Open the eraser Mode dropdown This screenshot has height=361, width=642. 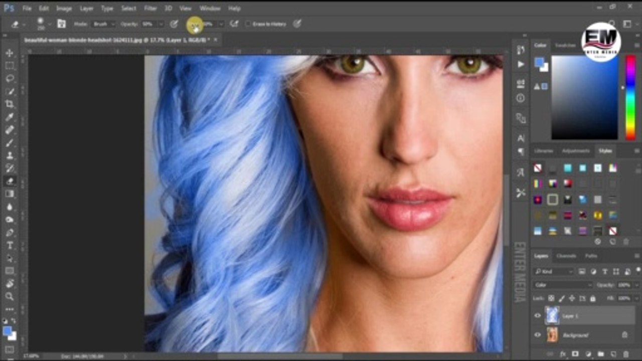[104, 24]
